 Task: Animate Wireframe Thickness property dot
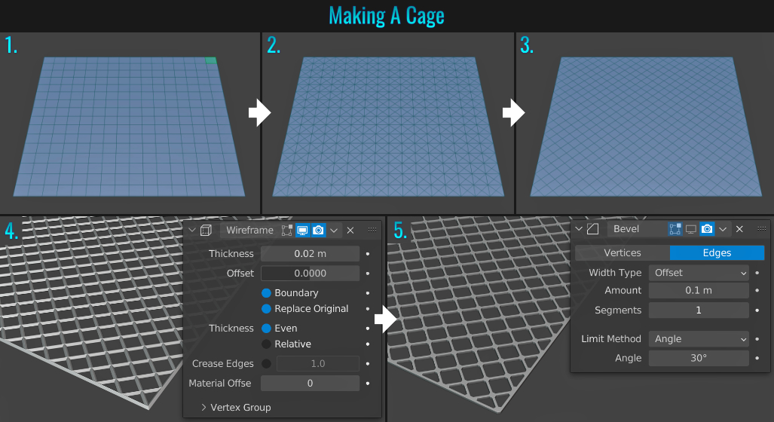click(x=368, y=254)
